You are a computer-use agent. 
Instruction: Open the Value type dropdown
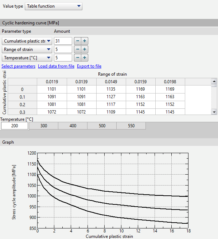click(54, 6)
